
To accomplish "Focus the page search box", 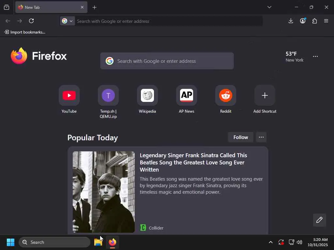I will (x=167, y=61).
